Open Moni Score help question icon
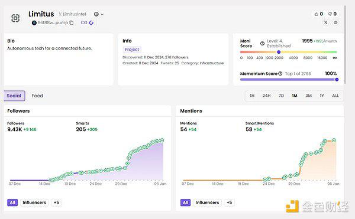The height and width of the screenshot is (219, 355). [x=262, y=43]
